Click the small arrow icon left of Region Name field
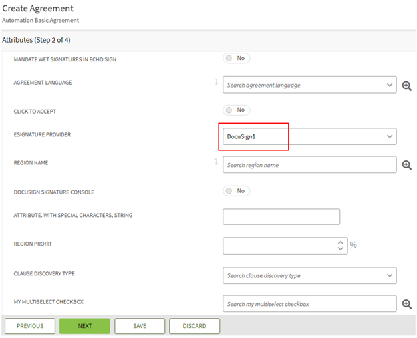Screen dimensions: 417x338 point(216,162)
